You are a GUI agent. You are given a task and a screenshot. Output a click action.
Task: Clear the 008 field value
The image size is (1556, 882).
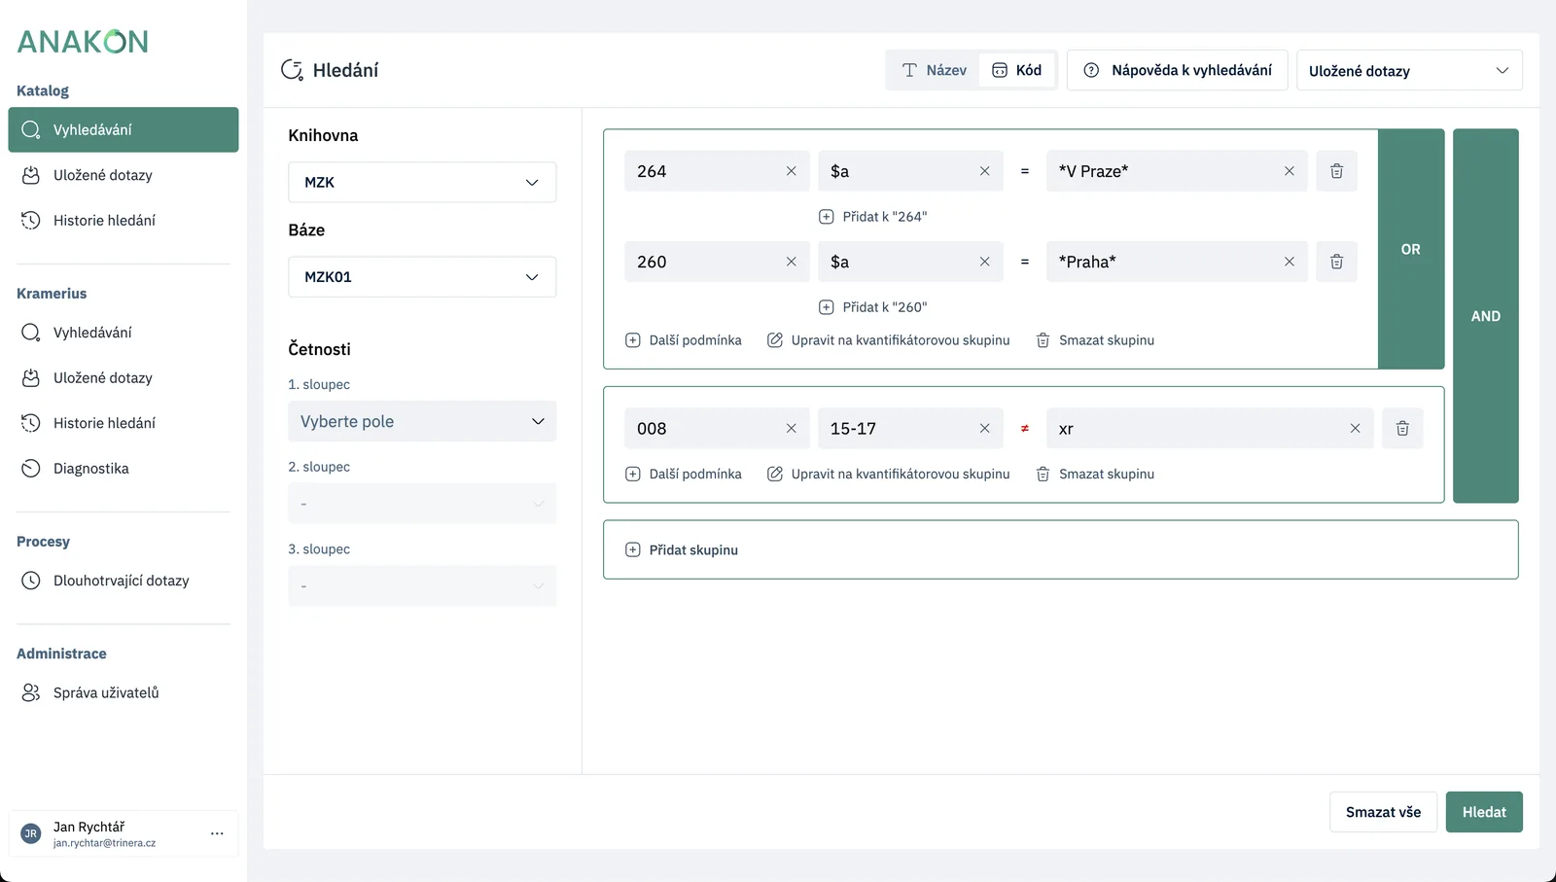coord(792,428)
